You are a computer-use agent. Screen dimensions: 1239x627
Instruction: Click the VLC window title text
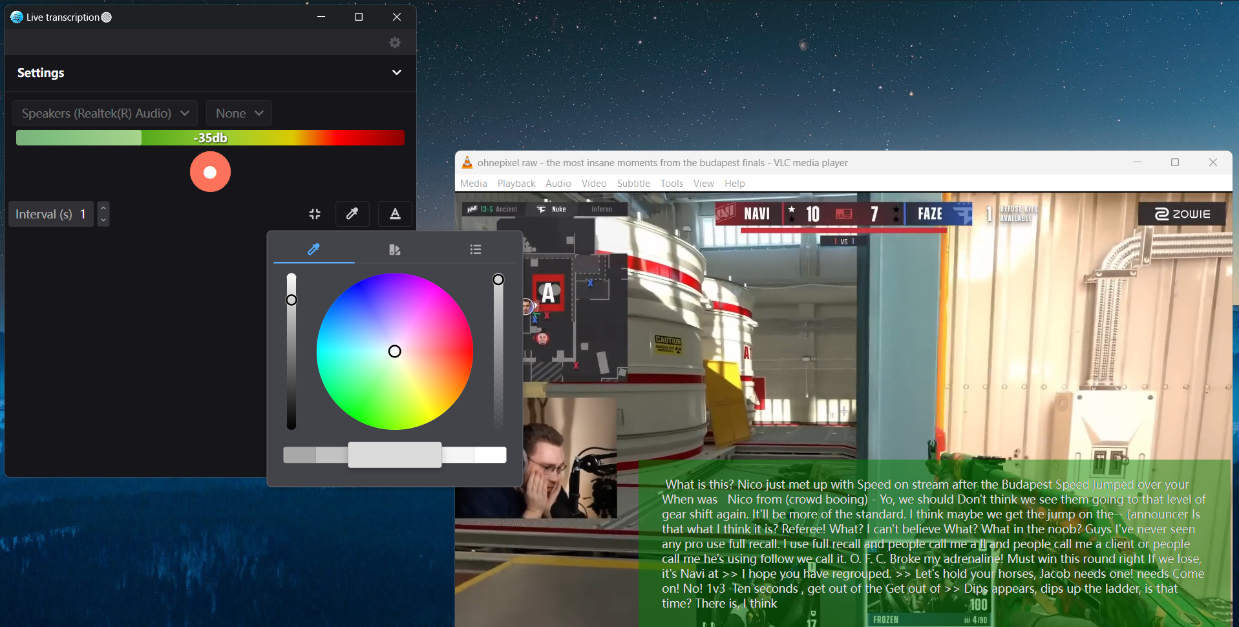(662, 163)
